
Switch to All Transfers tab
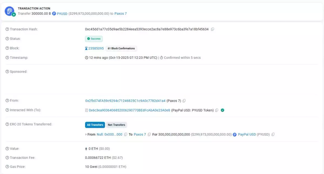point(95,125)
